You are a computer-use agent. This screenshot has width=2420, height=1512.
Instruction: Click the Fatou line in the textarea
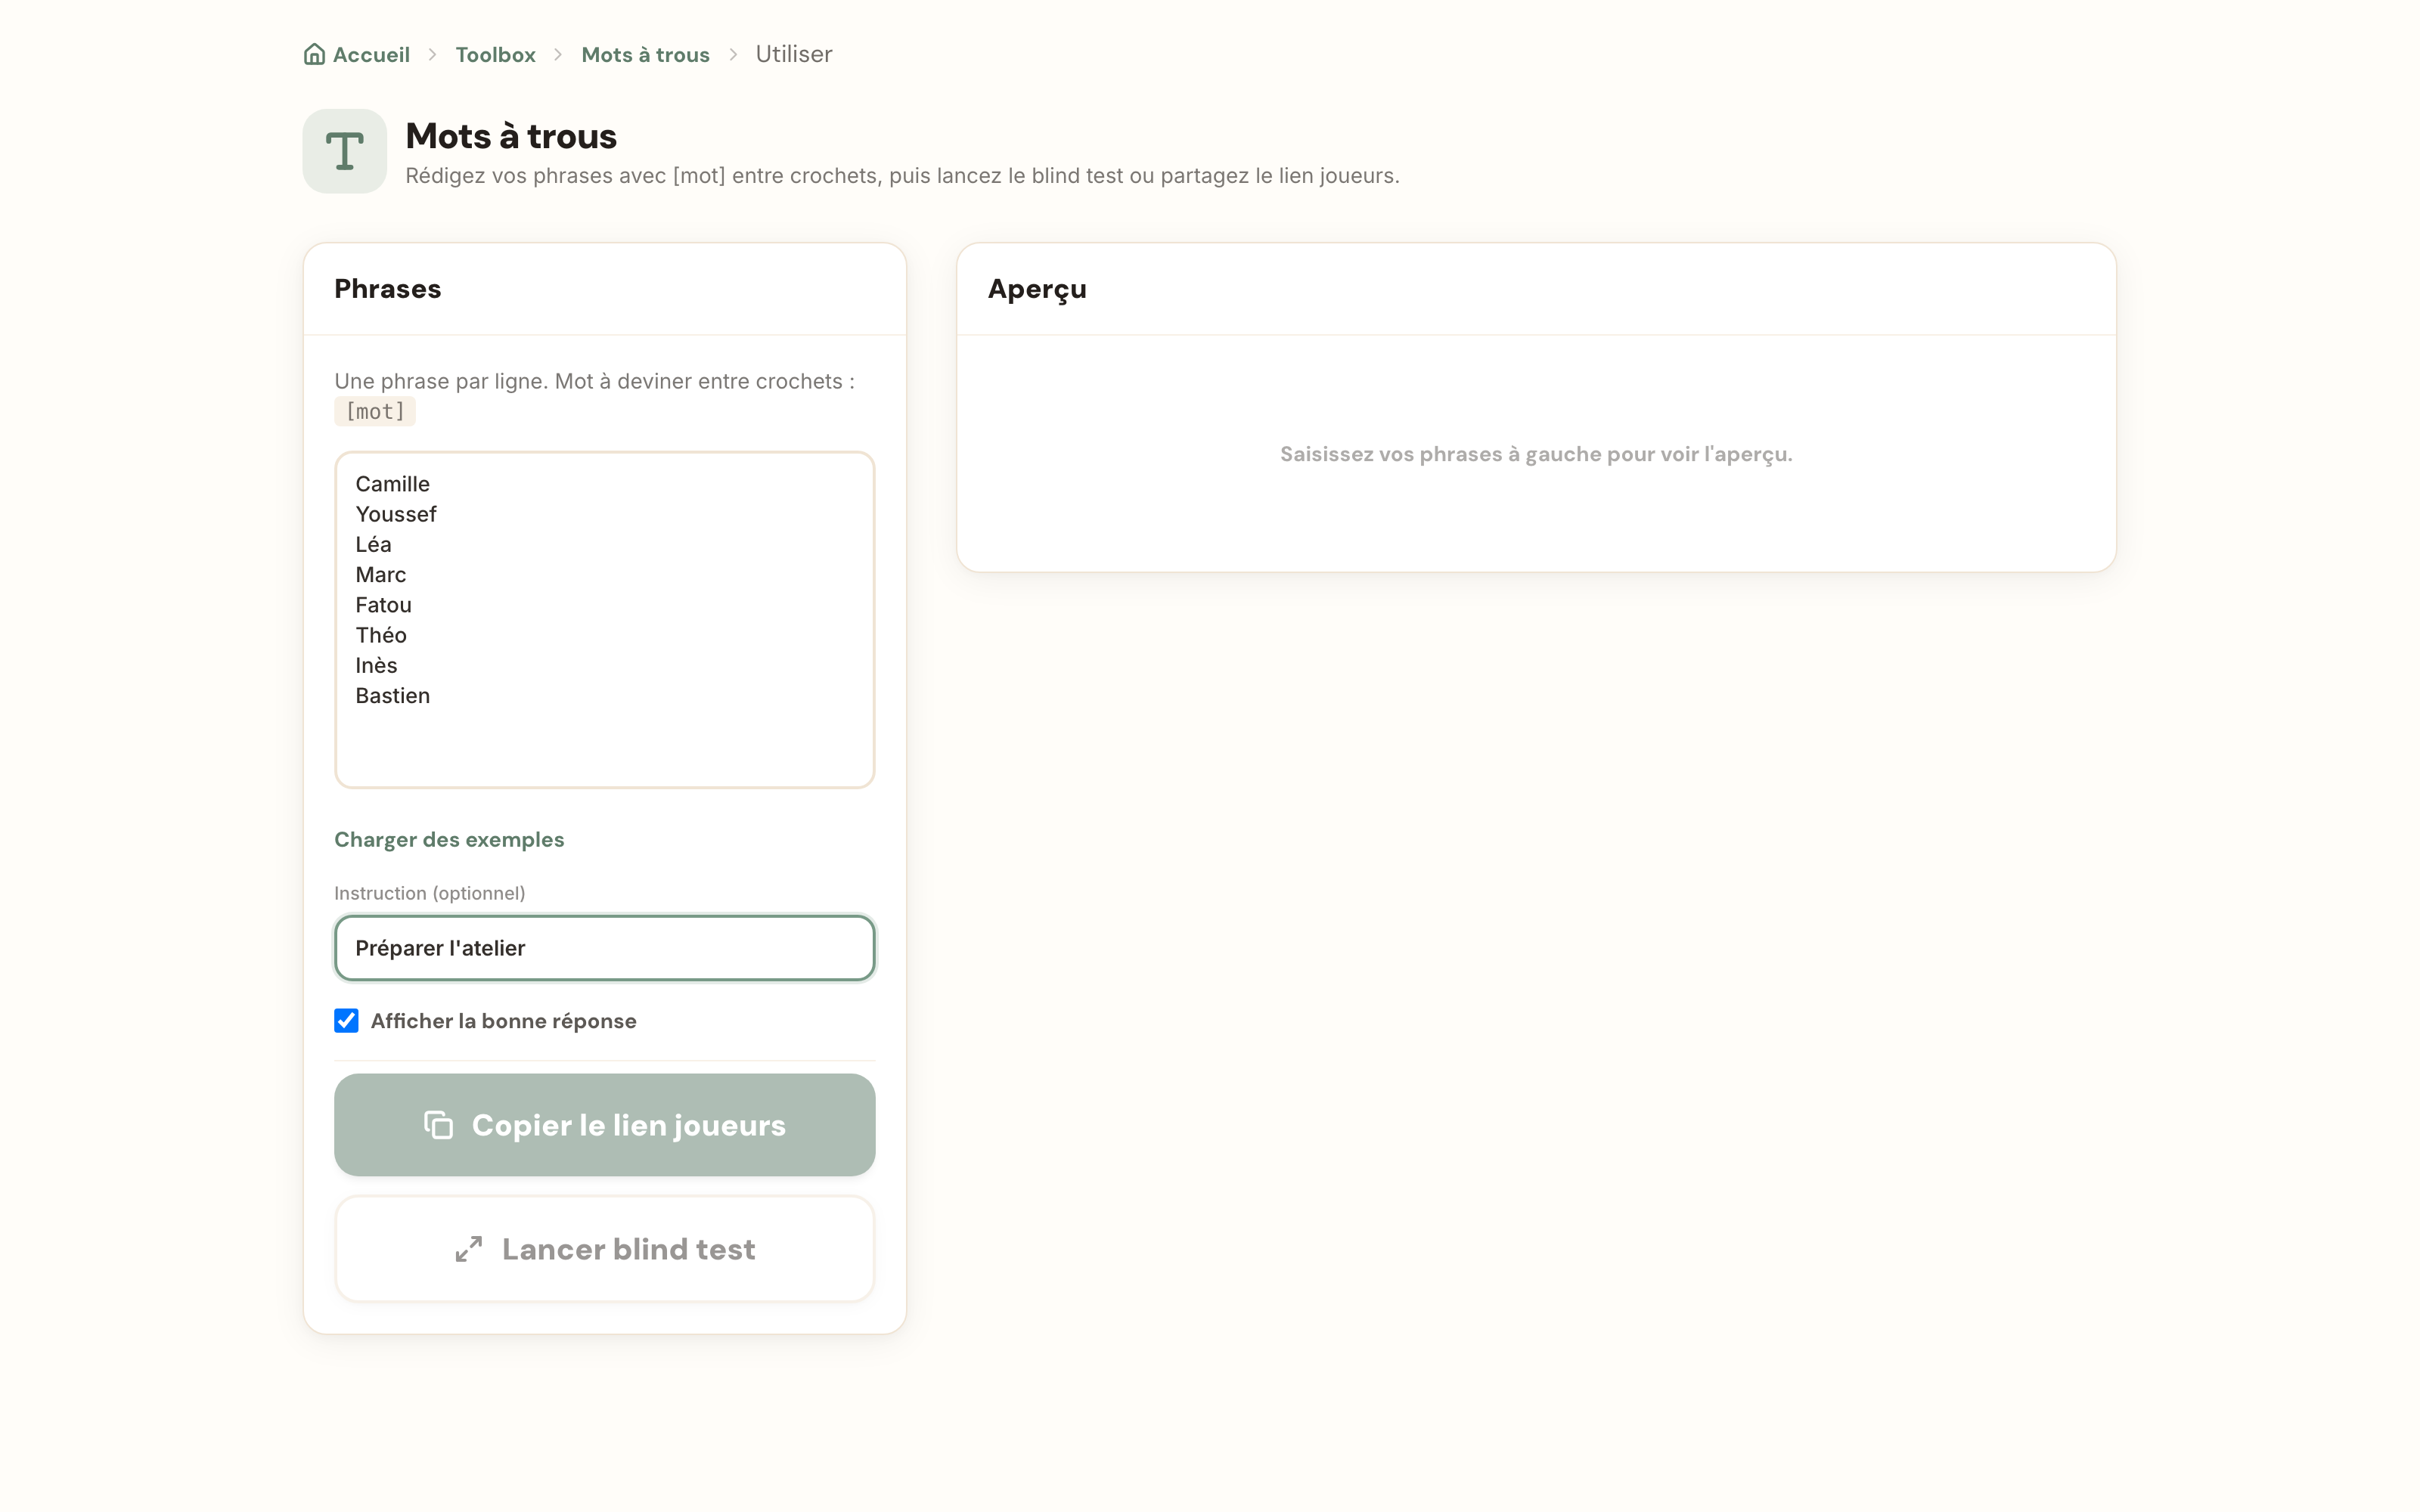[x=383, y=605]
